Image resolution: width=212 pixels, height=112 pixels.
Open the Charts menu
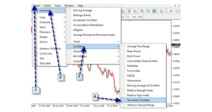point(47,6)
